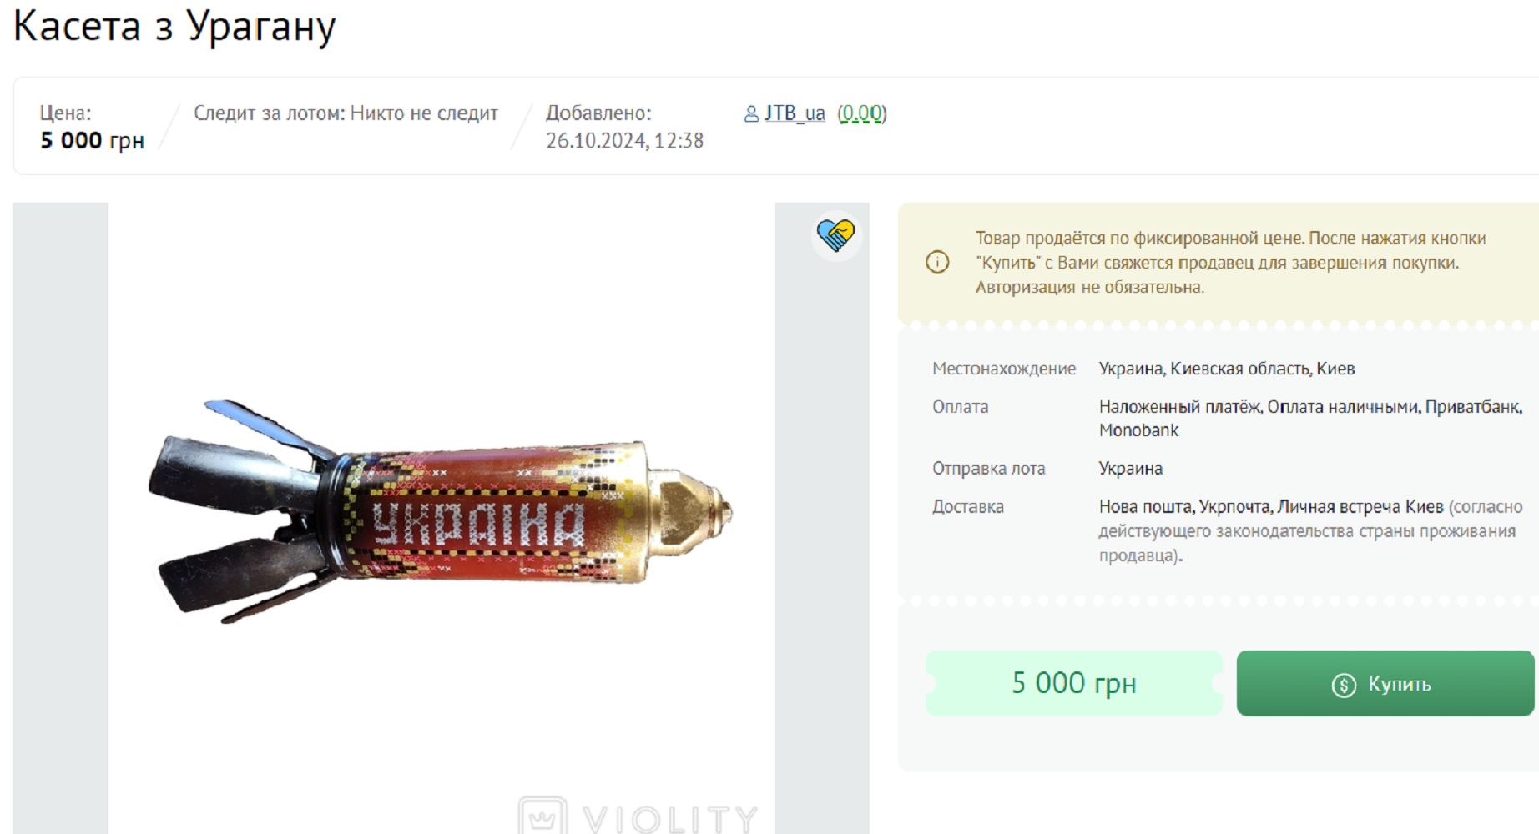
Task: Click the 5 000 грн price tag
Action: (1074, 683)
